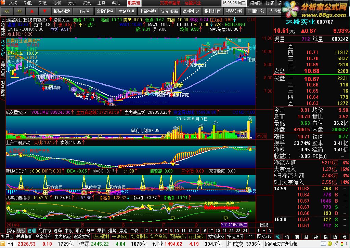Open the 关联报价 tab
Screen dimensions: 350x248
pos(24,236)
